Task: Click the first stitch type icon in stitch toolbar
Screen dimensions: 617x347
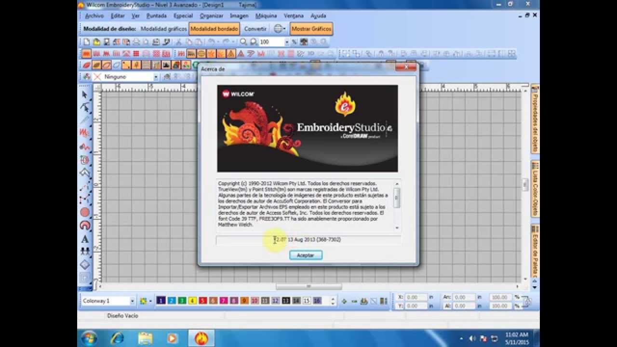Action: (x=86, y=53)
